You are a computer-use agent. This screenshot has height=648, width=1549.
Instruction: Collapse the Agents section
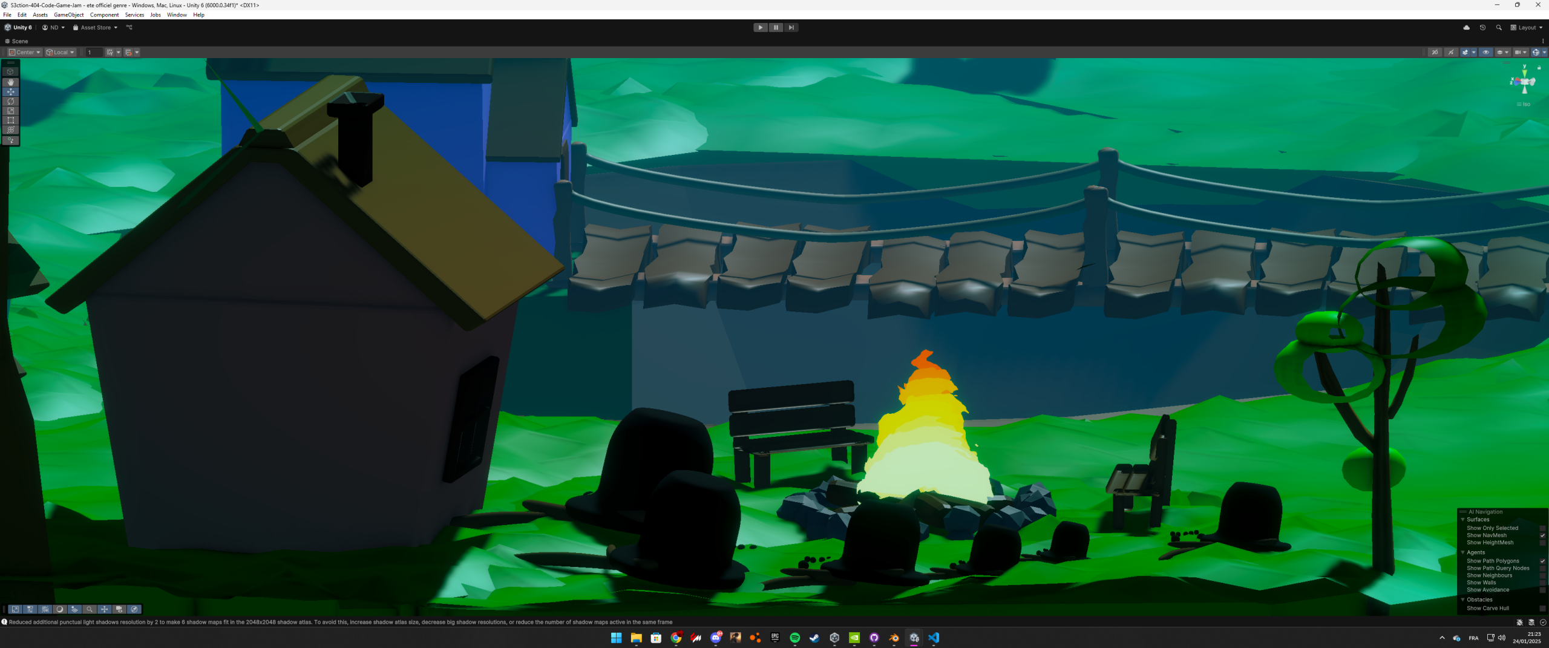tap(1463, 552)
